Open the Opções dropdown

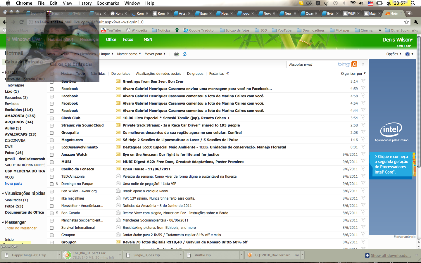pyautogui.click(x=394, y=54)
